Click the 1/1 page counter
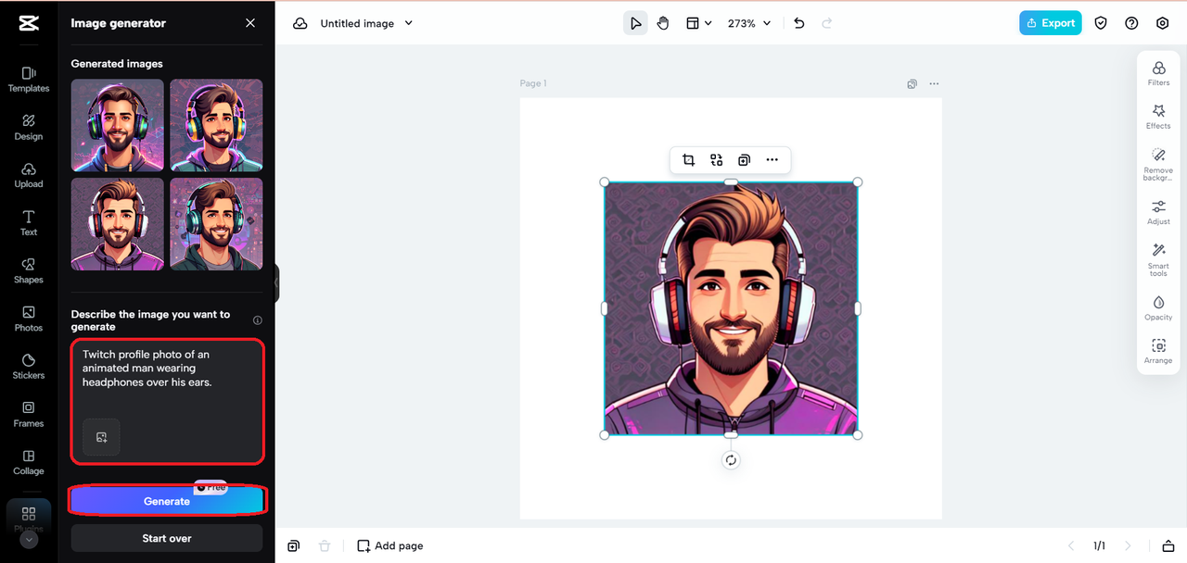1187x563 pixels. 1099,545
